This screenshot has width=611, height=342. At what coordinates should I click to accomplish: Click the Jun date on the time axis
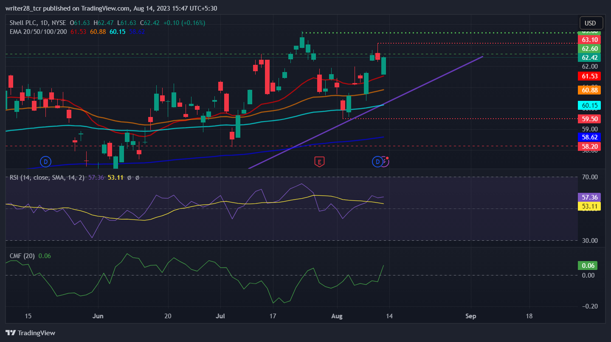98,316
